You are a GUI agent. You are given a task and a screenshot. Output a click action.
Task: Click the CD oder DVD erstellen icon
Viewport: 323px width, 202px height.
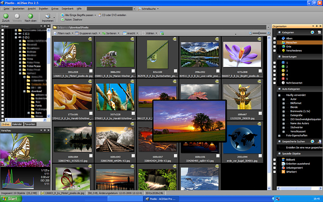[100, 15]
